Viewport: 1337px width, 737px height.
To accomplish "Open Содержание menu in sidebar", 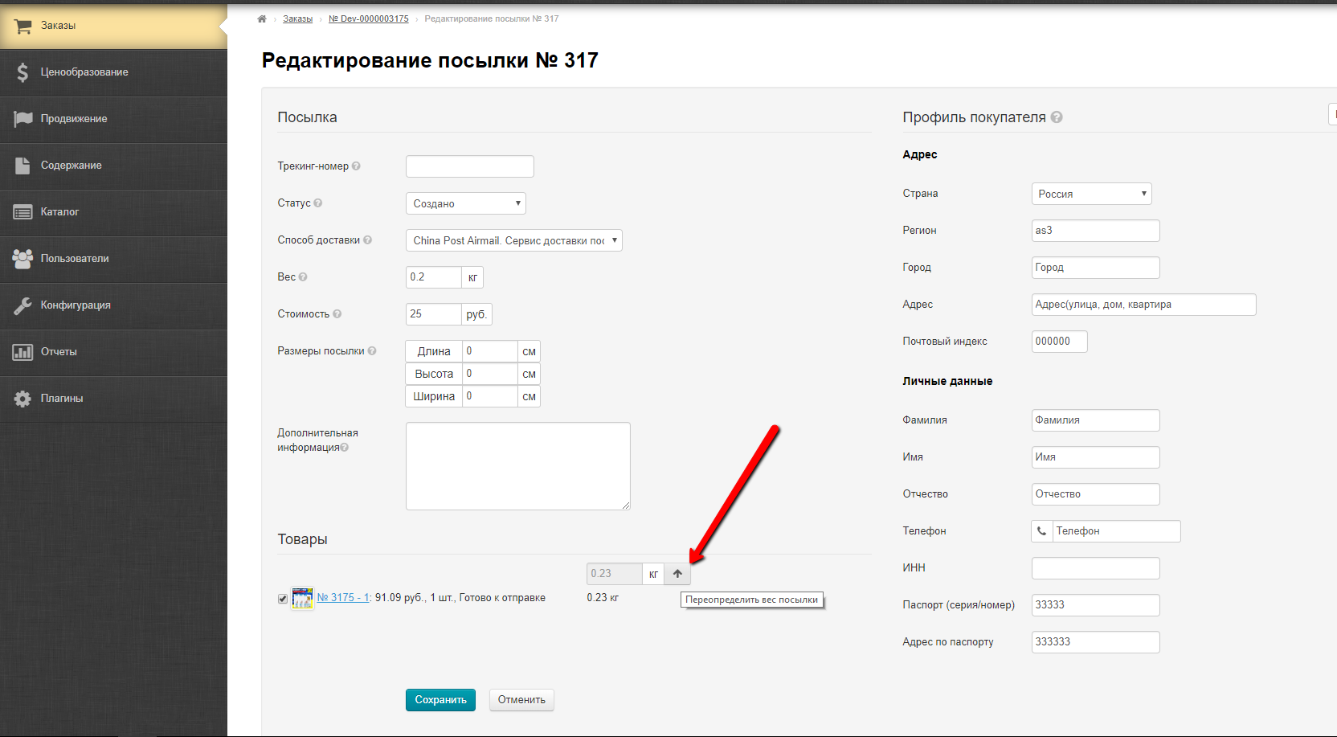I will click(113, 166).
